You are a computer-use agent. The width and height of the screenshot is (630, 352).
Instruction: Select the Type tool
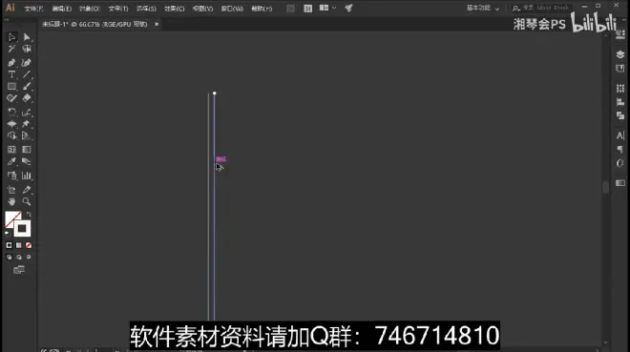(11, 74)
